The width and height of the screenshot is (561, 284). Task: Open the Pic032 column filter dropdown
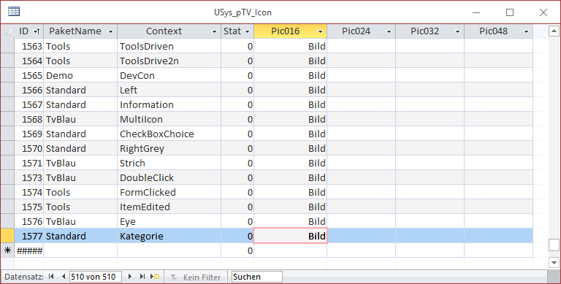coord(457,32)
